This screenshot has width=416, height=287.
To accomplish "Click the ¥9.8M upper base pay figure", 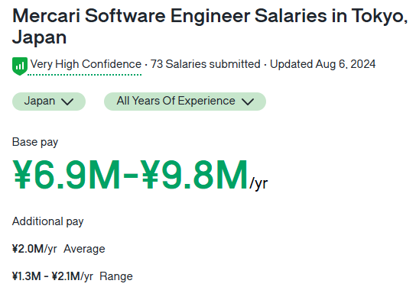I will pos(194,175).
